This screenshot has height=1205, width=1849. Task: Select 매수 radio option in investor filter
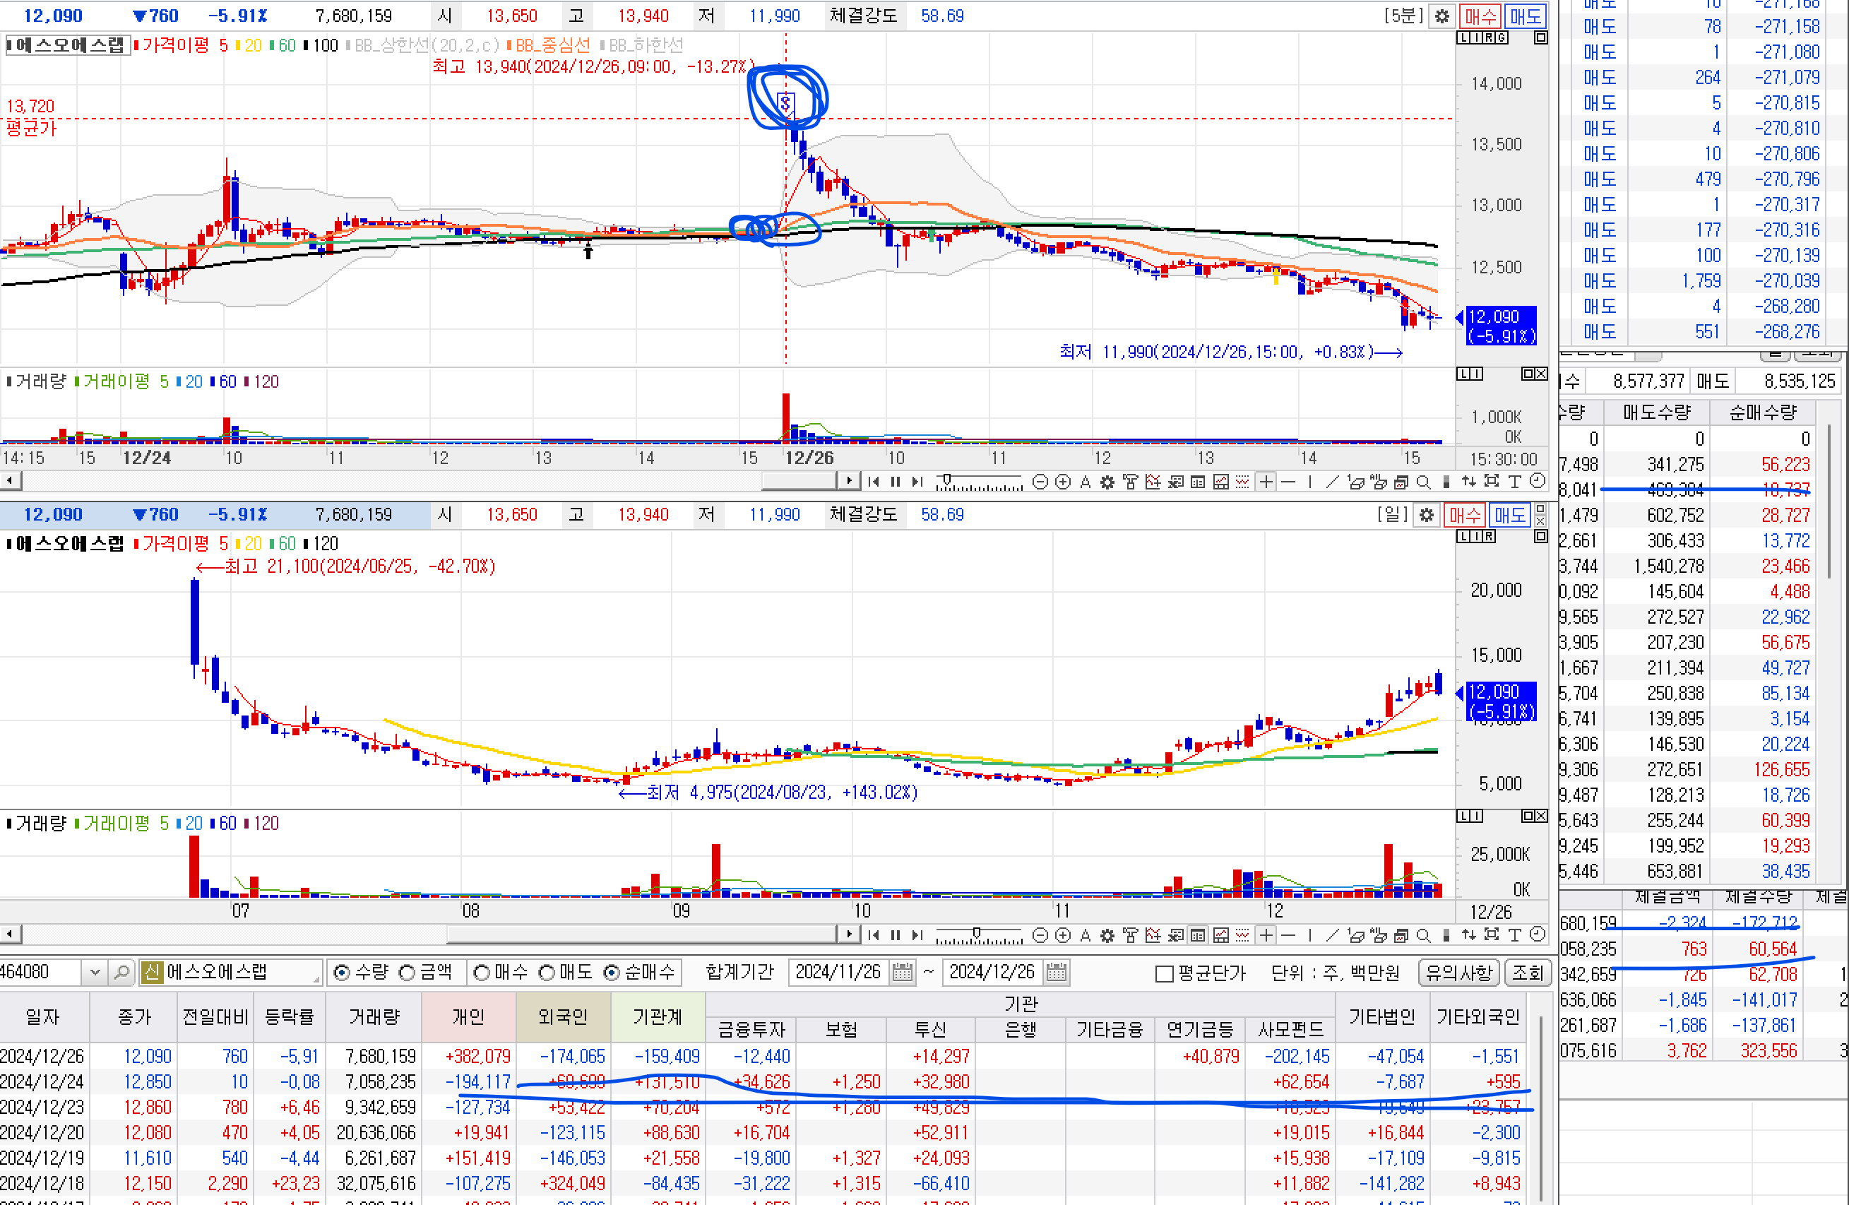(482, 973)
